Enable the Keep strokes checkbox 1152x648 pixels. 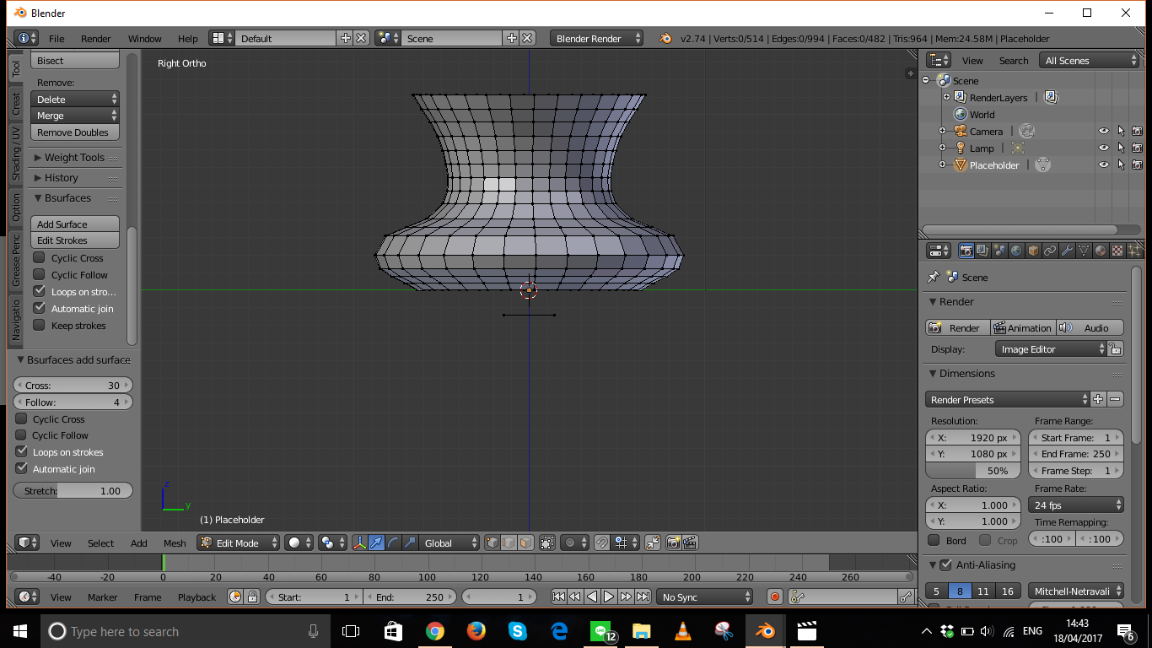coord(39,325)
